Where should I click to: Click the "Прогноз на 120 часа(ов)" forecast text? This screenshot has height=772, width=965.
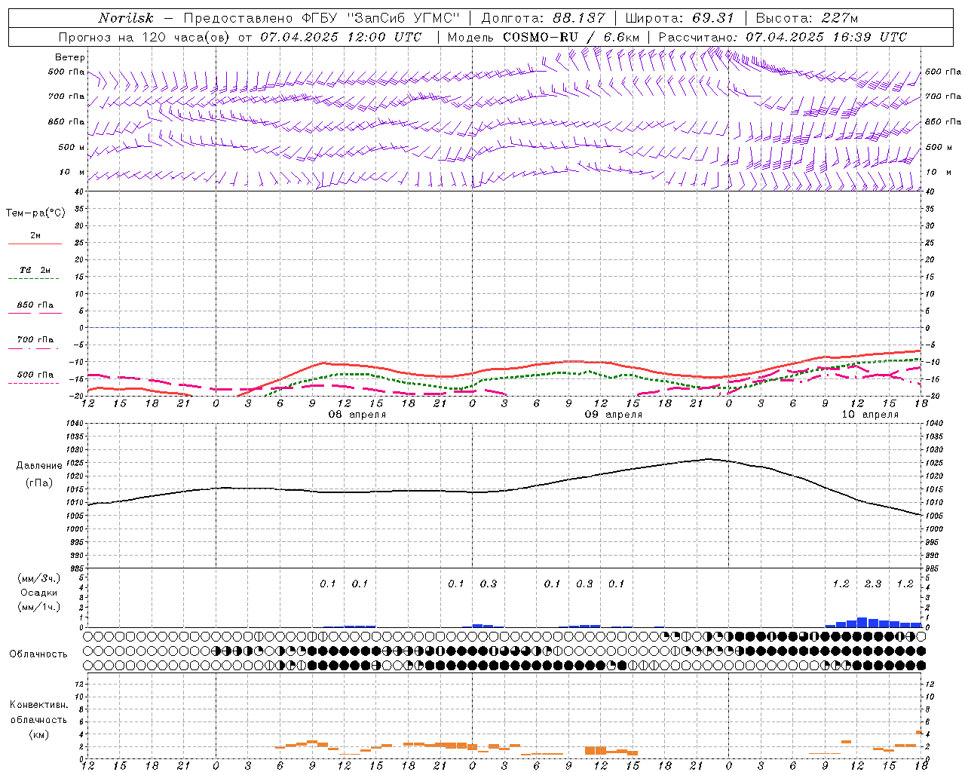pyautogui.click(x=144, y=37)
